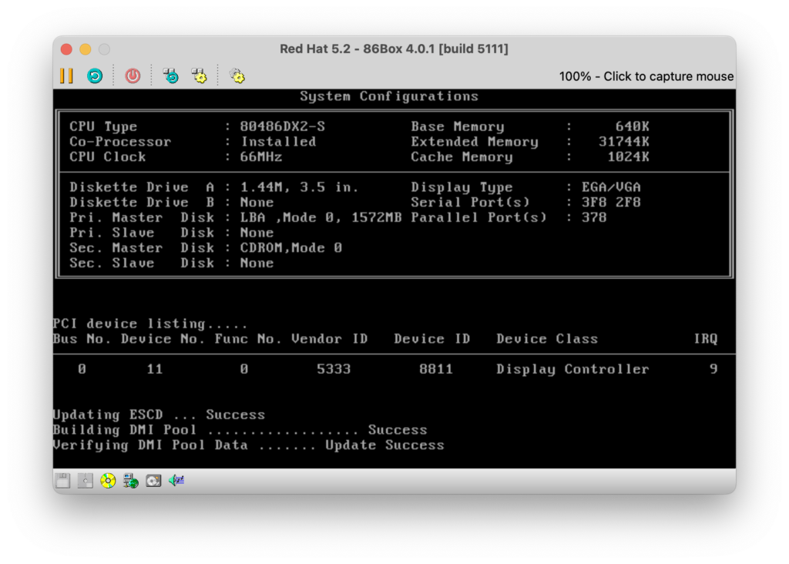Image resolution: width=789 pixels, height=564 pixels.
Task: Send Ctrl+Alt+Del with the squares-and-reset-arrow icon
Action: [170, 76]
